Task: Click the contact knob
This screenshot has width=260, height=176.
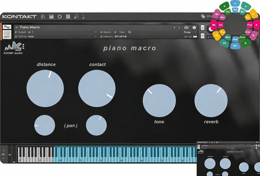Action: [x=97, y=88]
